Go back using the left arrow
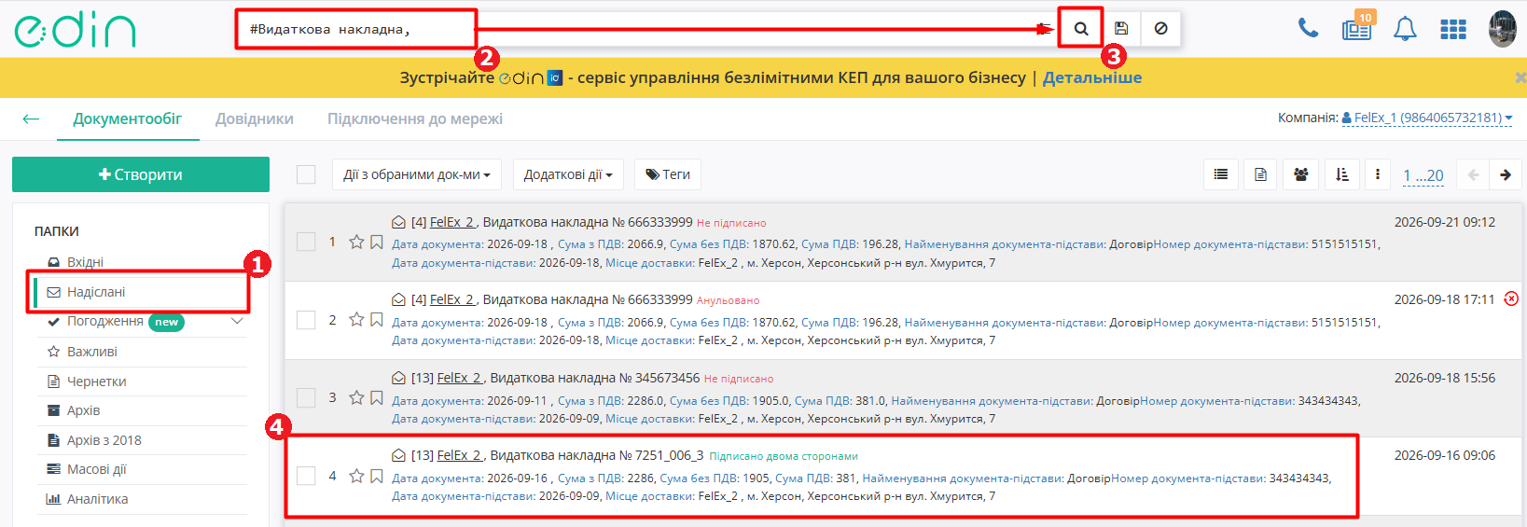Viewport: 1527px width, 527px height. (x=31, y=118)
